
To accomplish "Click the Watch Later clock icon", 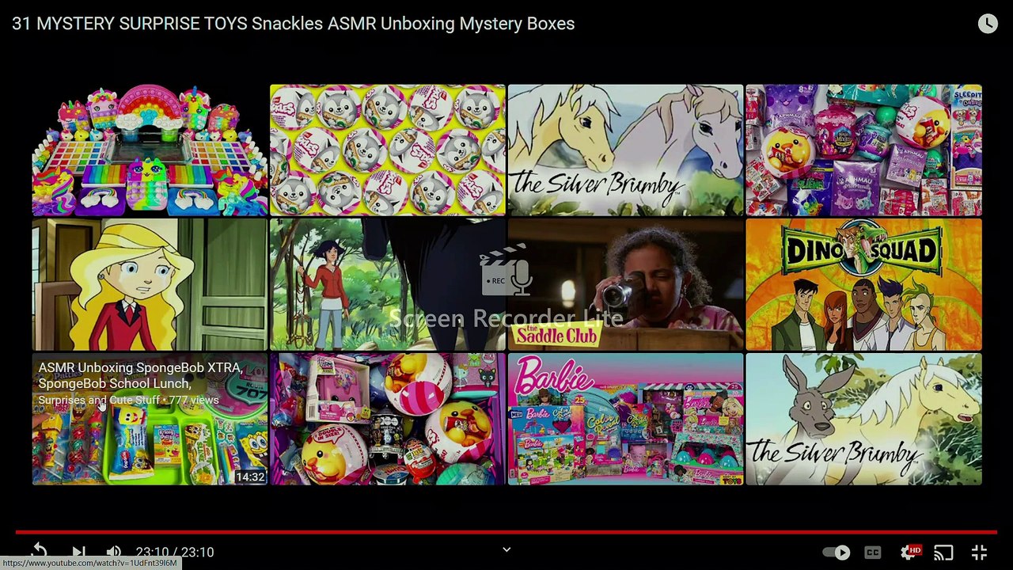I will (x=988, y=24).
